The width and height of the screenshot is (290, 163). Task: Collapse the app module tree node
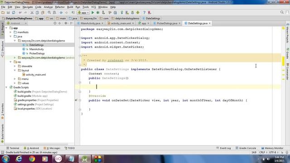[x=6, y=28]
